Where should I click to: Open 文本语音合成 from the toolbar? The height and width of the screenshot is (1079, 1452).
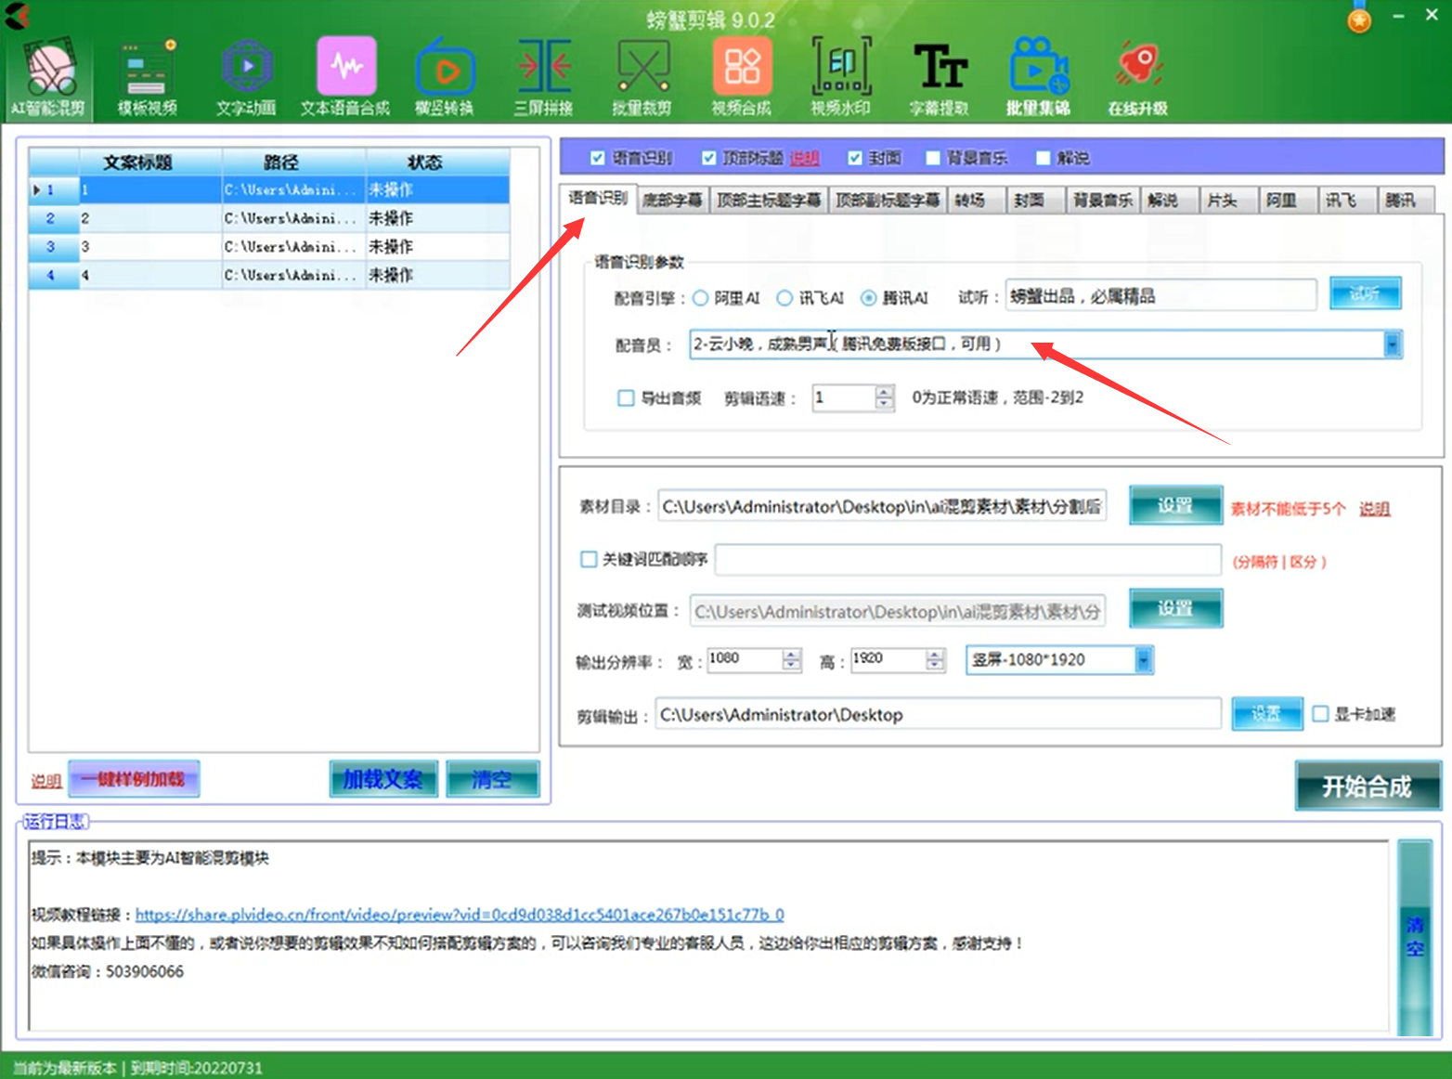[x=345, y=78]
